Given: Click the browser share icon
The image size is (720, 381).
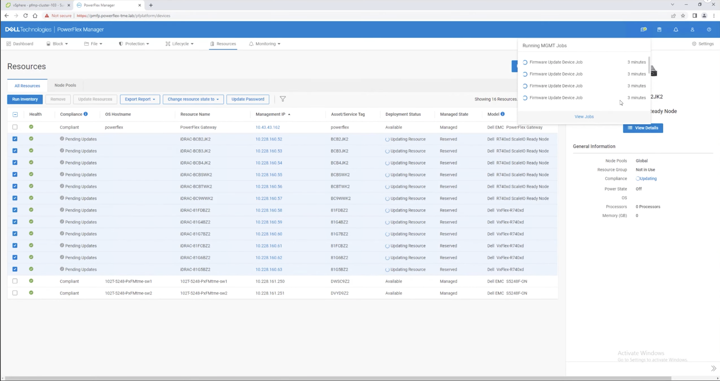Looking at the screenshot, I should (674, 15).
